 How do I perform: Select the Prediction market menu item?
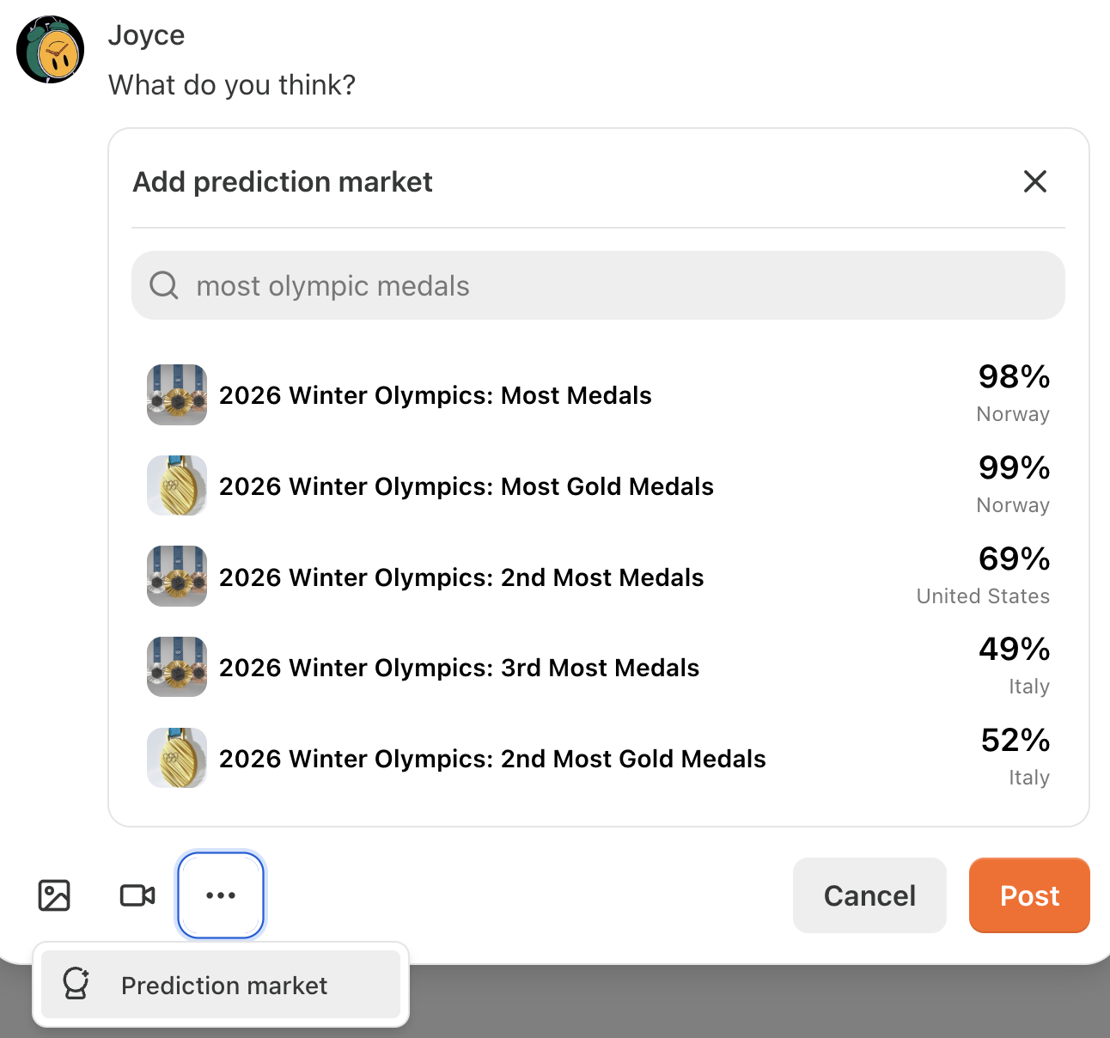[x=223, y=986]
